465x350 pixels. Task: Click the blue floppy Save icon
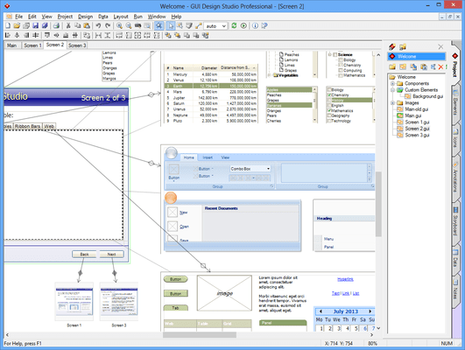pos(35,25)
